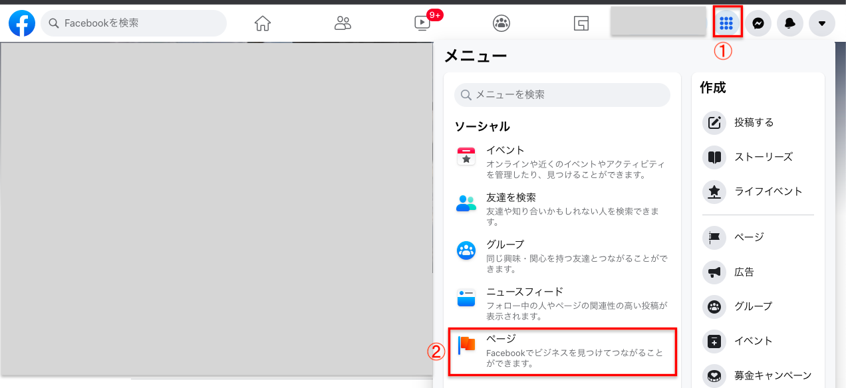Click text 友達や知り合いかもしれない人を検索できます。
Screen dimensions: 846x388
point(573,217)
